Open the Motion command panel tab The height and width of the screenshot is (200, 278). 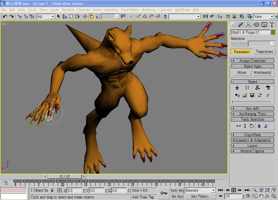(256, 25)
